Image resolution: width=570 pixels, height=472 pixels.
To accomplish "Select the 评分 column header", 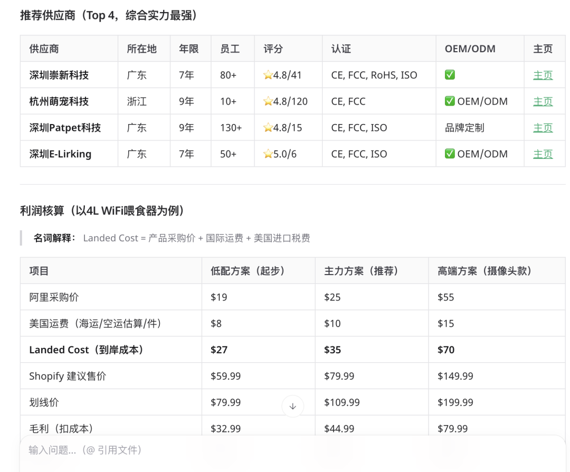I will point(273,49).
